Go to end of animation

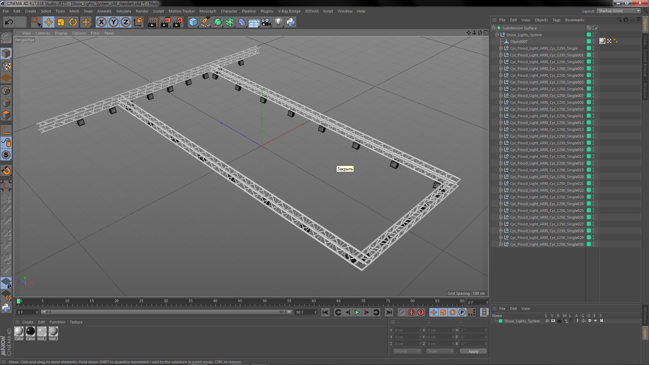[x=389, y=312]
